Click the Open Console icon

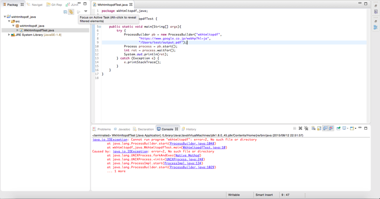point(352,128)
